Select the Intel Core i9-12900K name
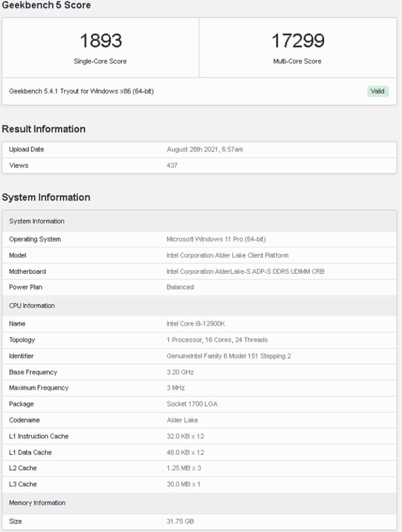The image size is (402, 532). 196,324
